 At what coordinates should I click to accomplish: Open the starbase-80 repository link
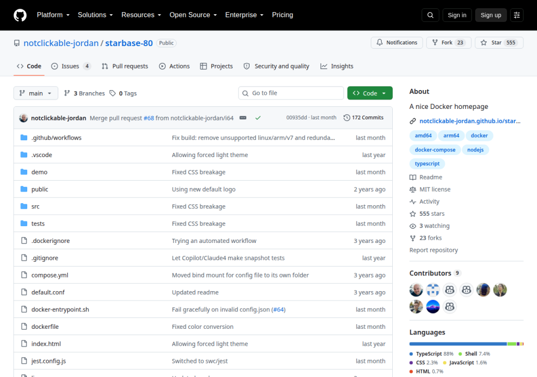pyautogui.click(x=129, y=43)
